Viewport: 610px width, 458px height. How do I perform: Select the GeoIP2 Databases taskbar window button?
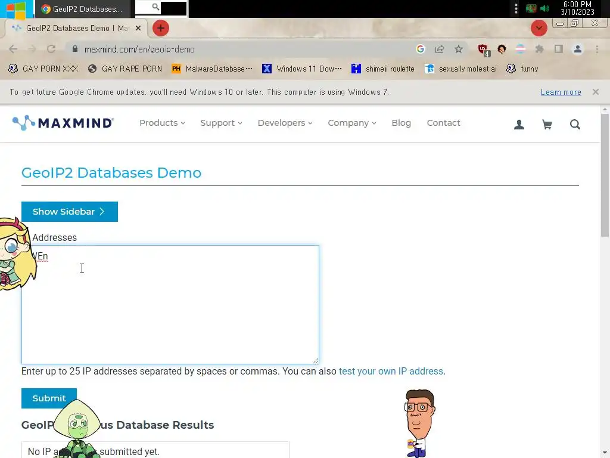(82, 9)
